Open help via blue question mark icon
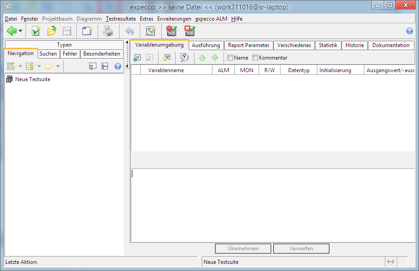419x271 pixels. tap(409, 31)
